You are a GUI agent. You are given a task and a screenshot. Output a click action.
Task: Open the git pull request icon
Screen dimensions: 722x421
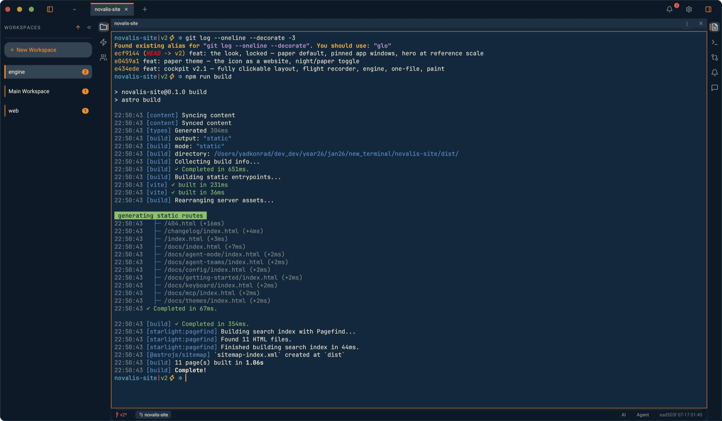click(715, 57)
